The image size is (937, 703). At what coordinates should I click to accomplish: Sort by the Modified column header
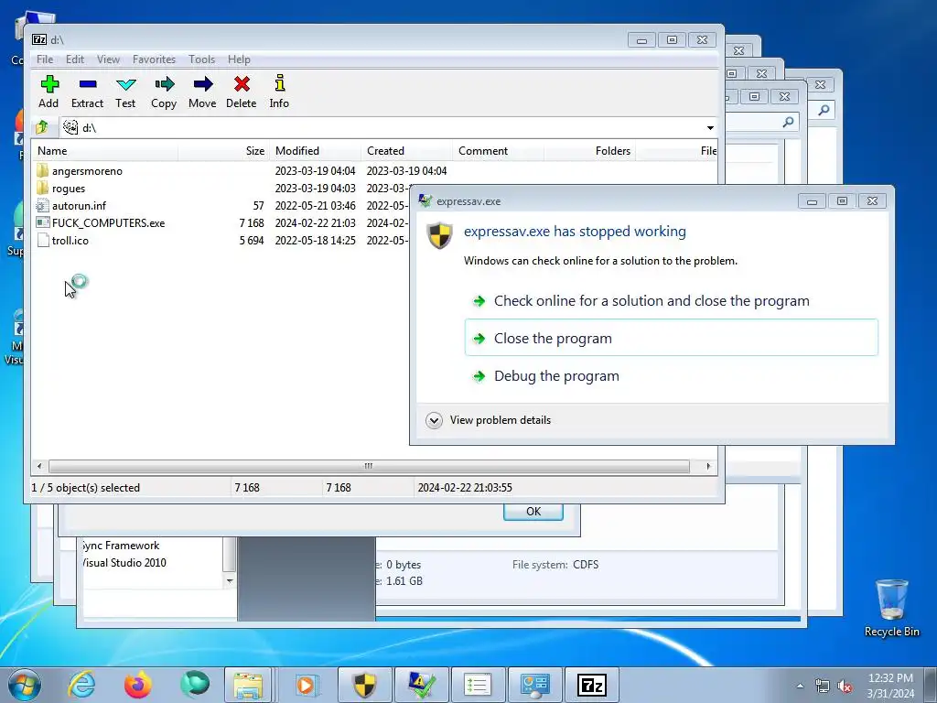point(315,151)
